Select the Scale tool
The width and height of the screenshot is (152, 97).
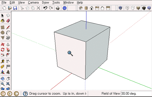[x=3, y=55]
